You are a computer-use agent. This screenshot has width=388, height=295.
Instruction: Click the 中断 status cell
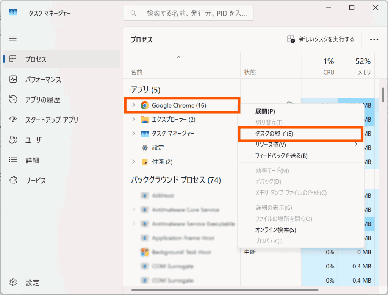pos(250,252)
